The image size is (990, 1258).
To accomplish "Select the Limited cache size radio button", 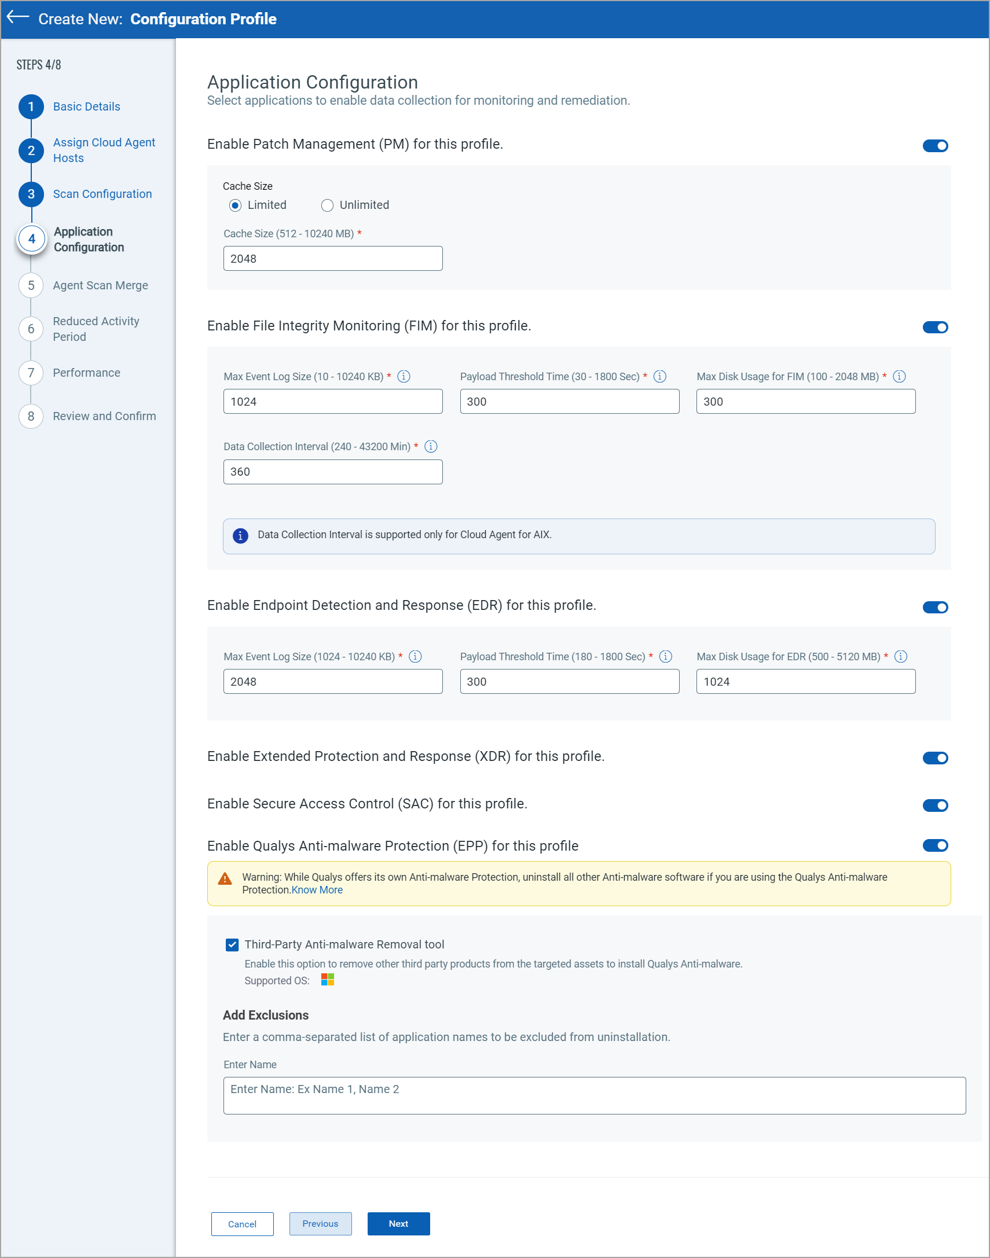I will (235, 205).
